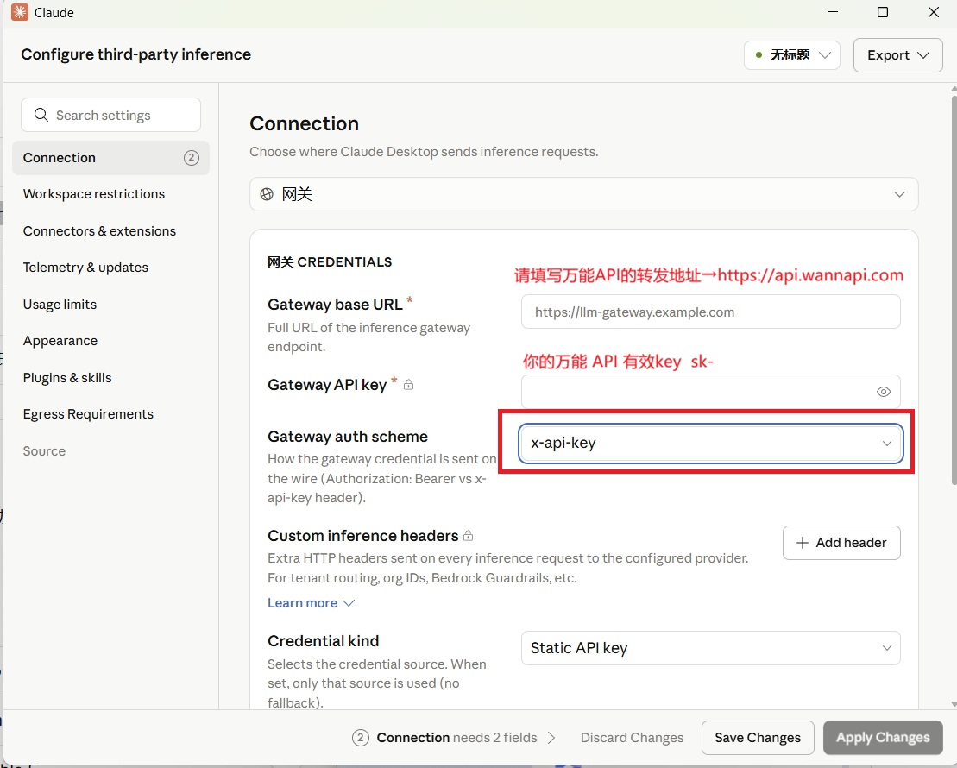Click Save Changes button
The width and height of the screenshot is (957, 768).
(x=758, y=738)
